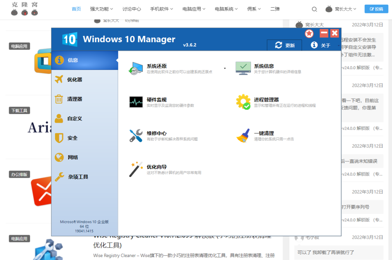The width and height of the screenshot is (392, 260).
Task: Click the wrench icon beside 杂项工具
Action: (x=59, y=177)
